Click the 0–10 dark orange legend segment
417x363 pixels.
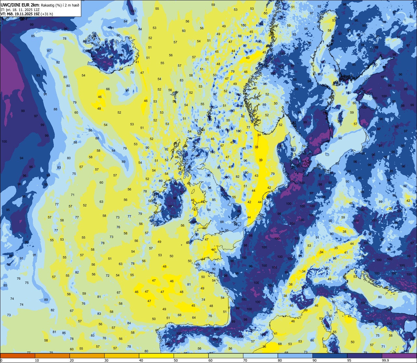(x=18, y=356)
